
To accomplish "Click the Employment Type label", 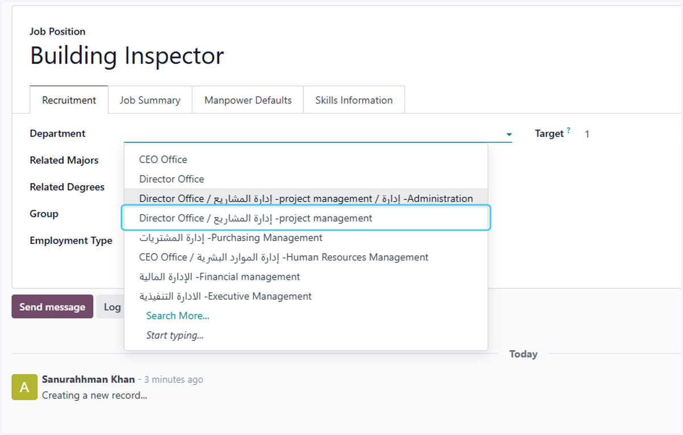I will coord(71,241).
